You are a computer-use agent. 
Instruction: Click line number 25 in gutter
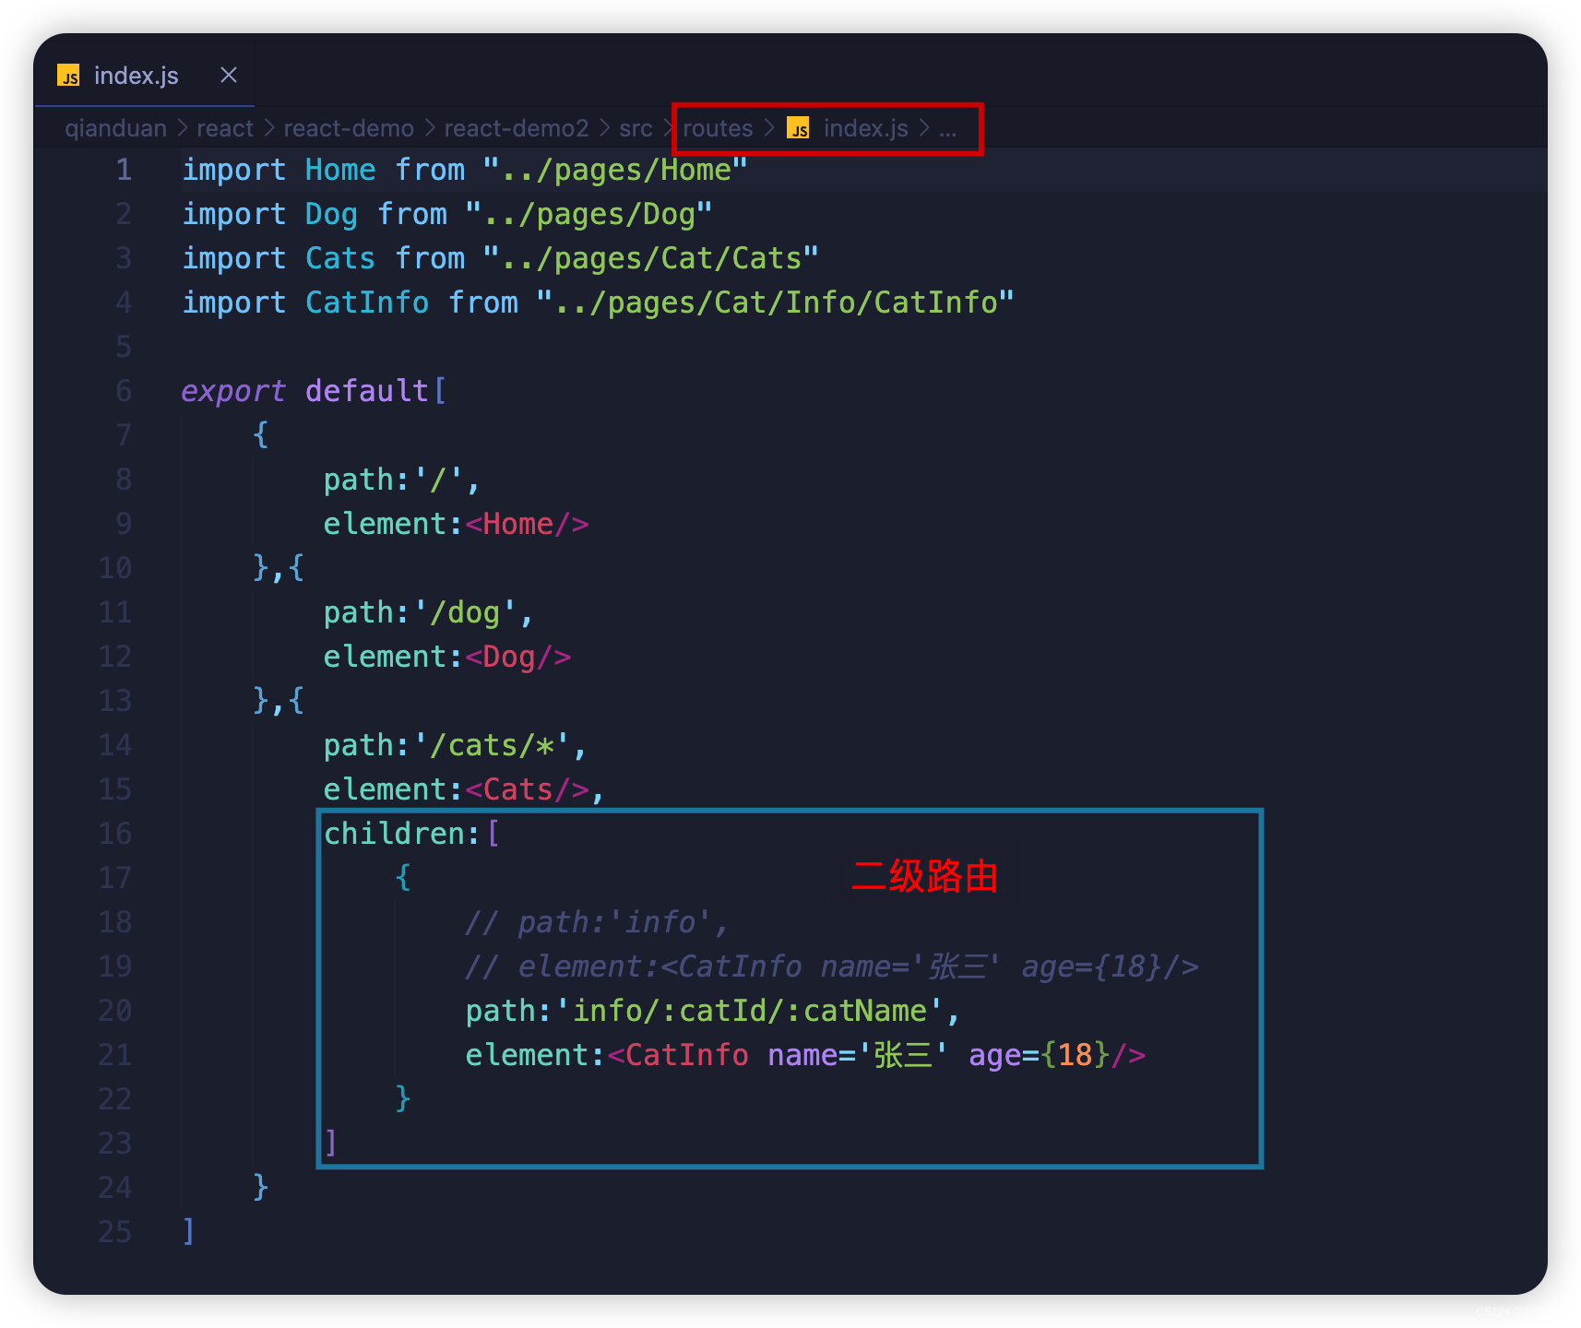click(115, 1232)
